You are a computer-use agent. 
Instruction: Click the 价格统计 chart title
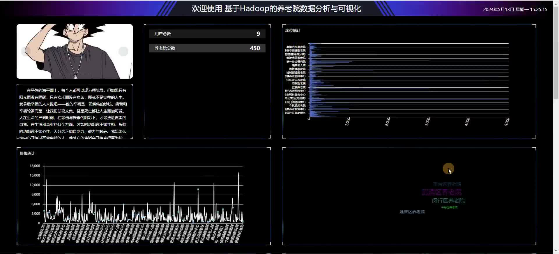[27, 153]
